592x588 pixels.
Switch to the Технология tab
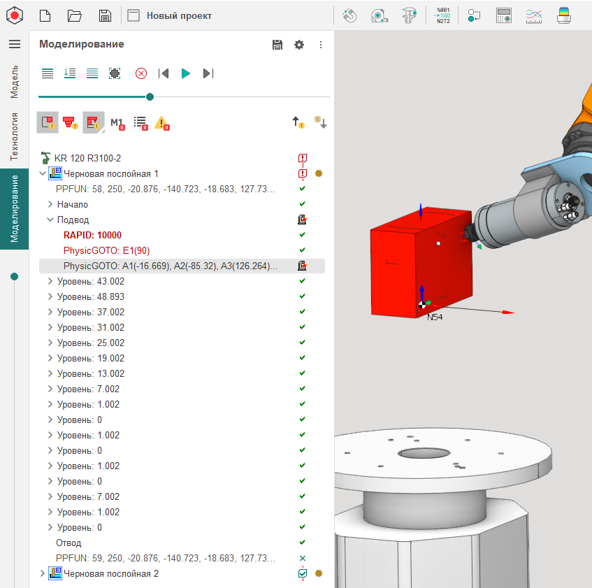(x=14, y=136)
